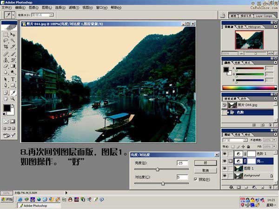Select the Zoom magnifier tool
This screenshot has height=209, width=279.
[13, 98]
